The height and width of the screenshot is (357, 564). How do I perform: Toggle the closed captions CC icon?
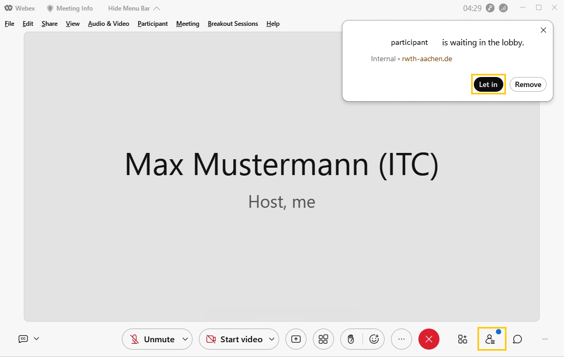click(x=23, y=339)
